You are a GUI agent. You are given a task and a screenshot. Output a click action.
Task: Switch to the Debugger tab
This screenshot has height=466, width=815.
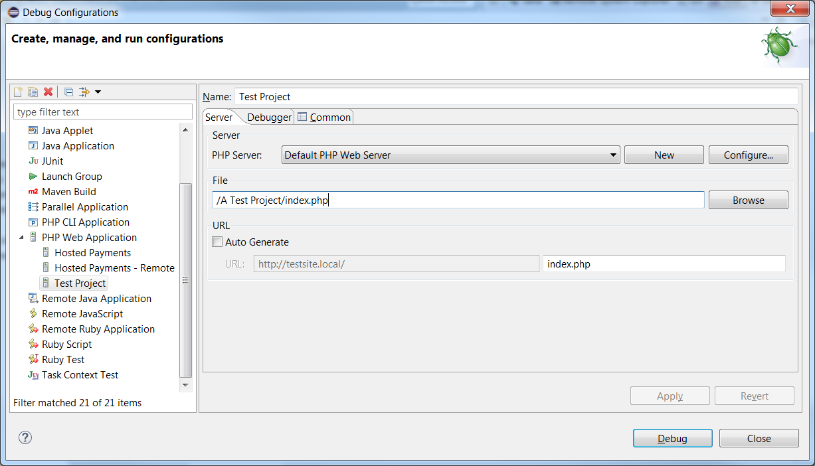coord(269,117)
